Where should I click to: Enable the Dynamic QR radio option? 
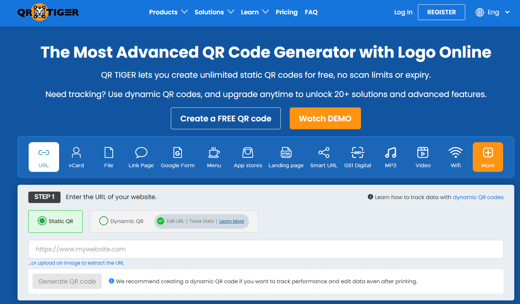pos(103,221)
